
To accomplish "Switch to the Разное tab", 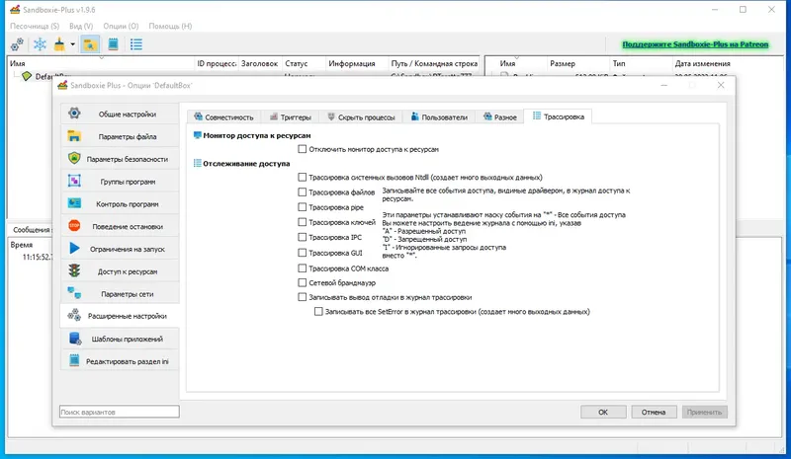I will (500, 116).
